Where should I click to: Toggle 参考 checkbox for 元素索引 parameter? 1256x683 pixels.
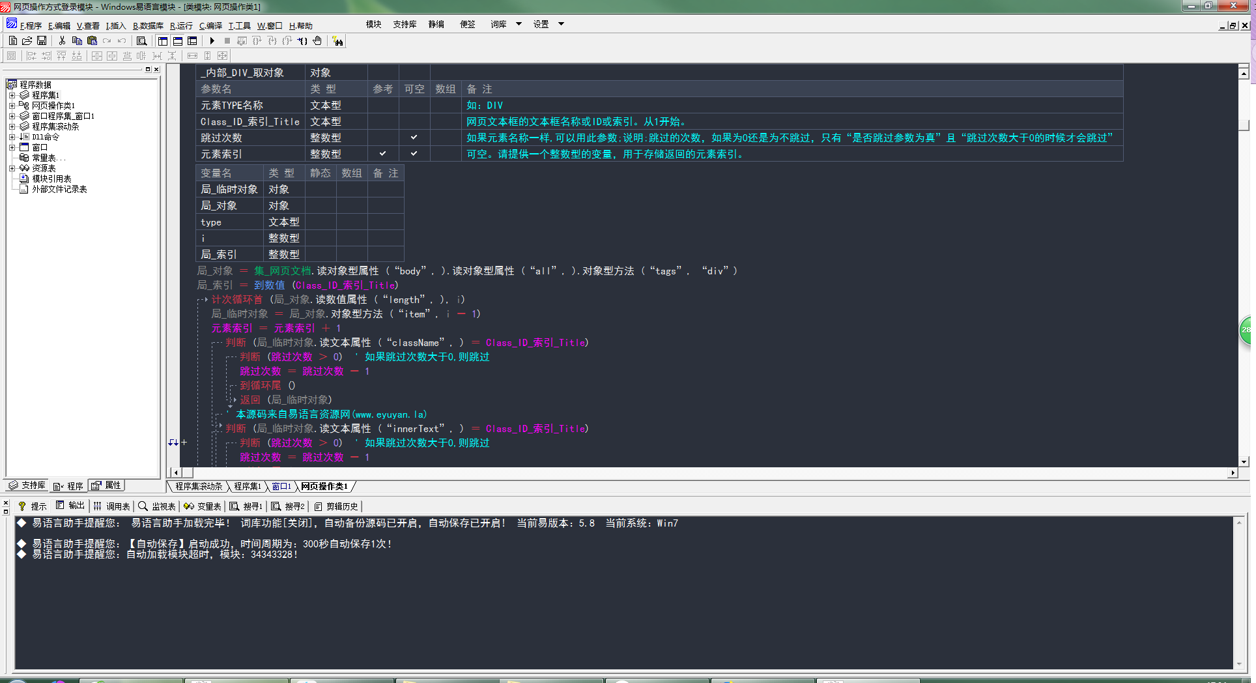[383, 154]
